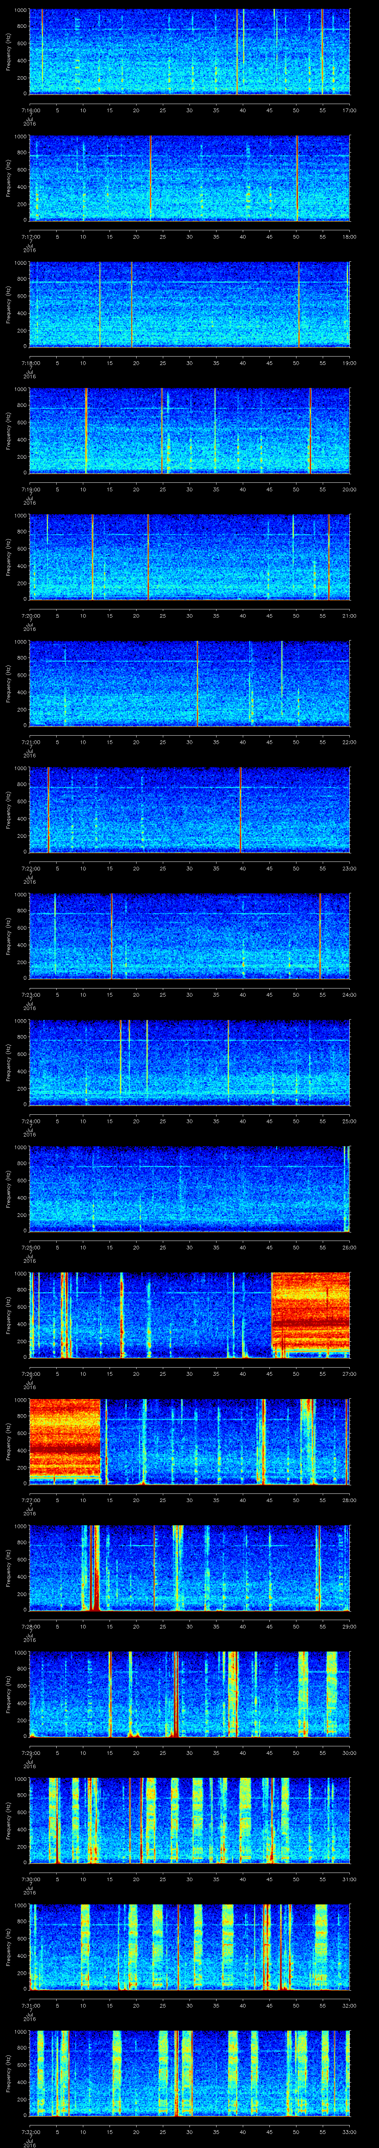Click the 30:00 end time label
The width and height of the screenshot is (379, 2148).
click(349, 1752)
